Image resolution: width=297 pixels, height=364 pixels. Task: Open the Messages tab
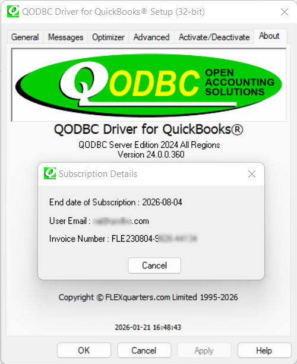point(65,37)
